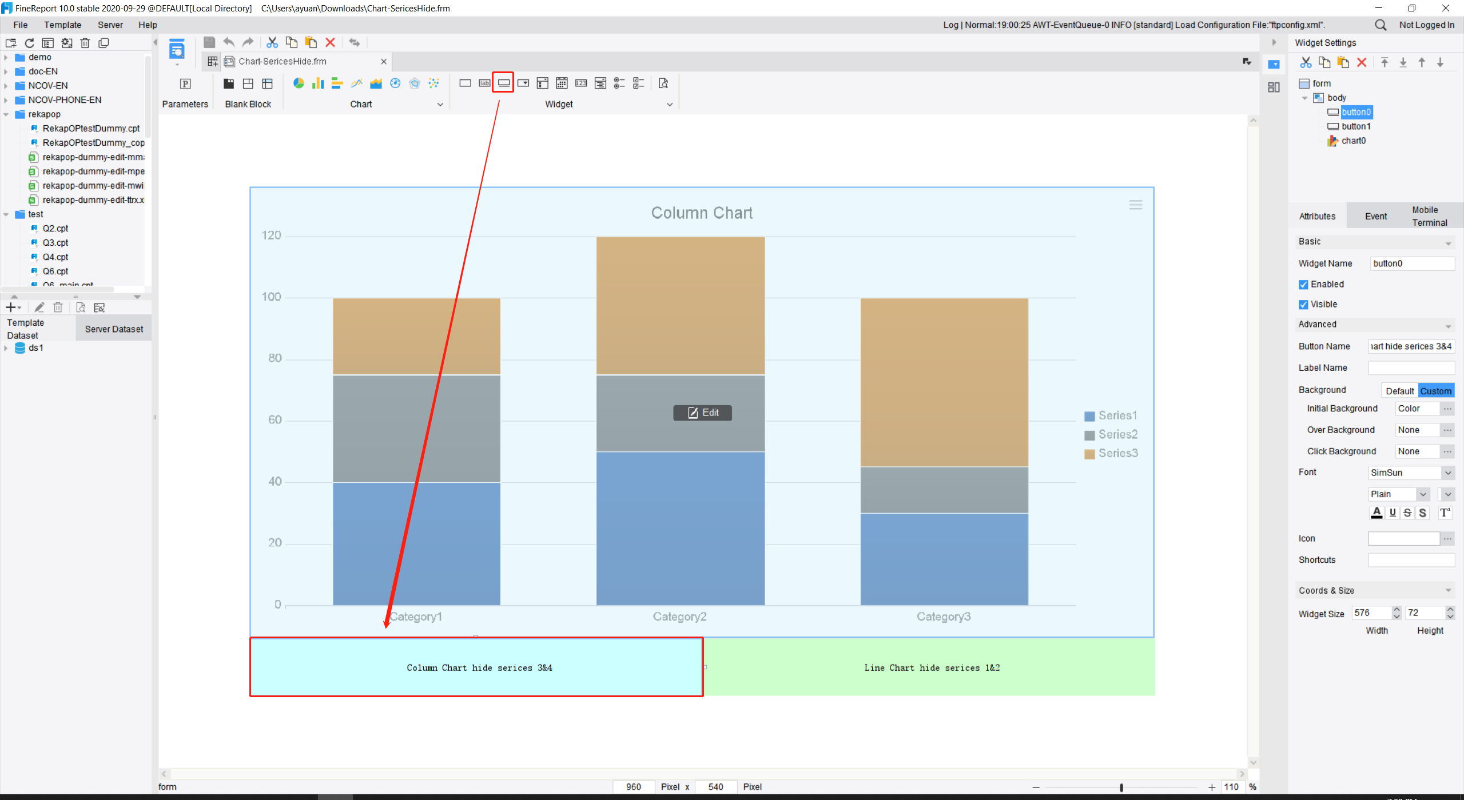Click the Parameters P icon
The height and width of the screenshot is (800, 1464).
coord(185,84)
